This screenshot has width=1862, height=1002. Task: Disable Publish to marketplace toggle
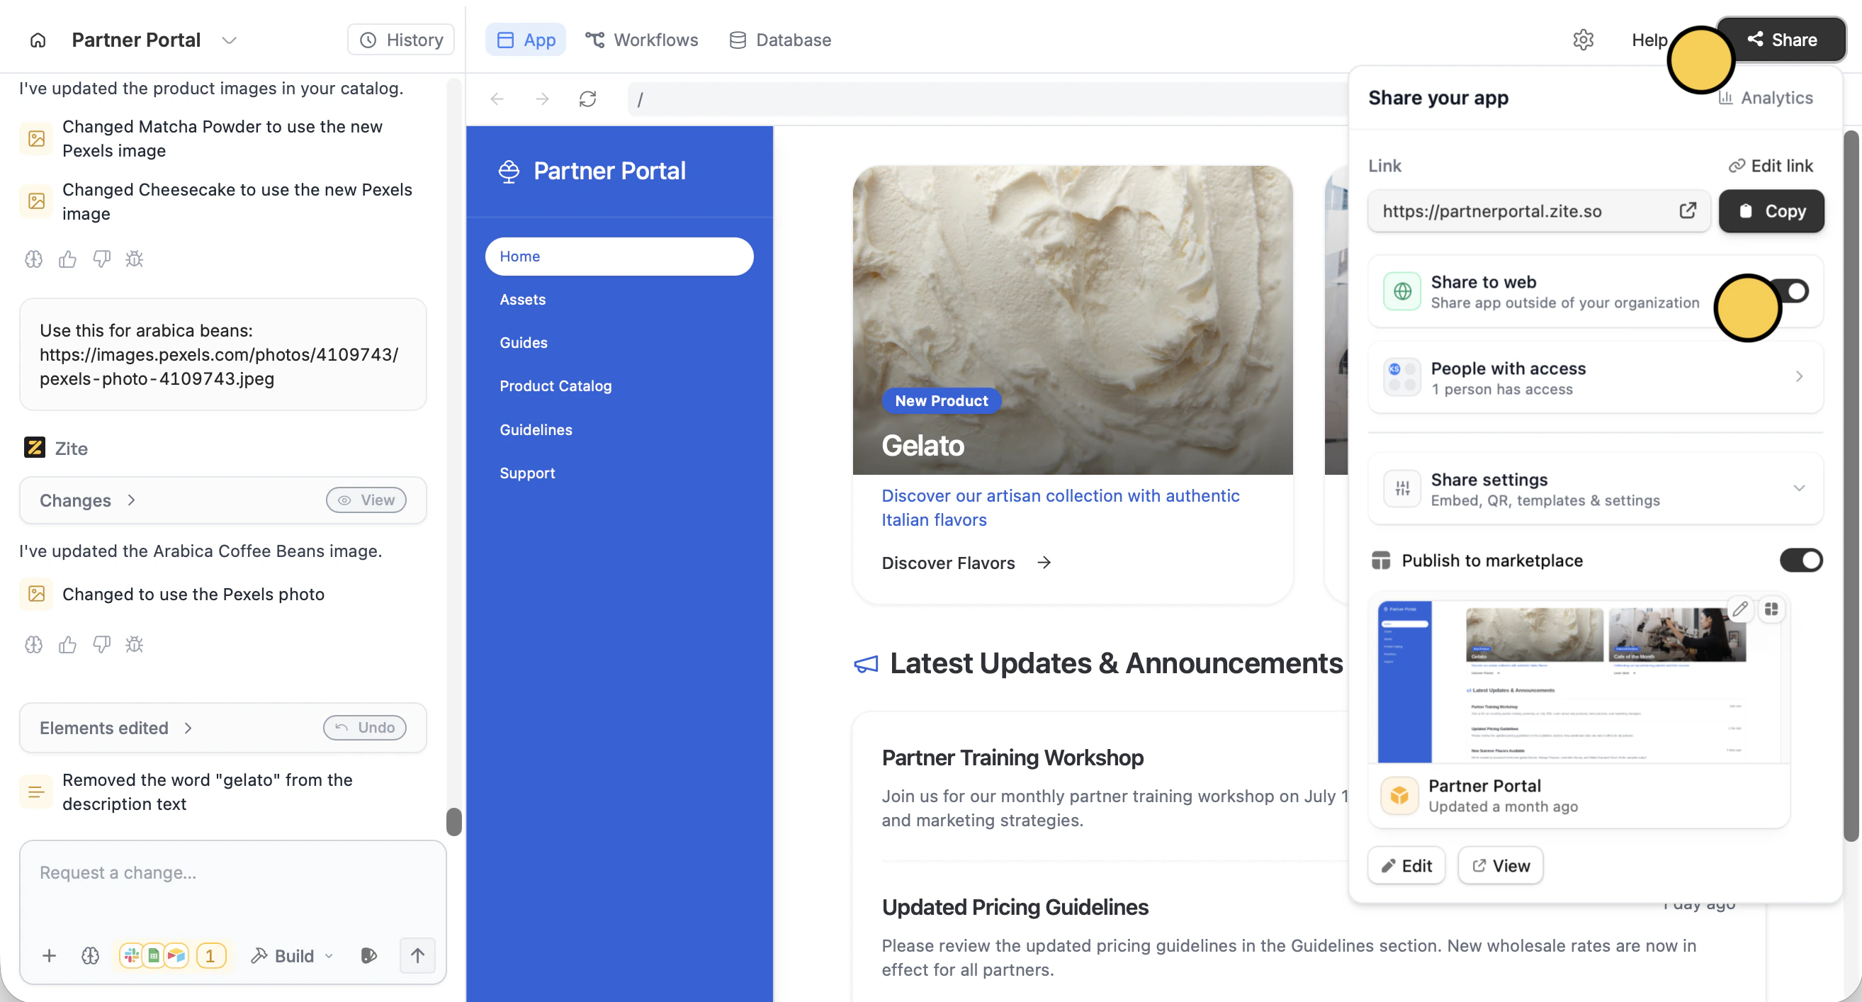click(x=1800, y=561)
